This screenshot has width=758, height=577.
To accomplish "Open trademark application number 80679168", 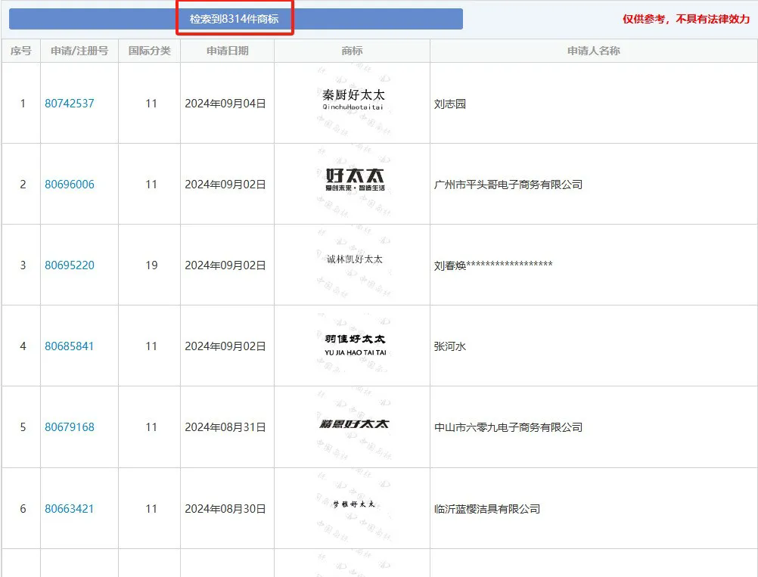I will [69, 427].
